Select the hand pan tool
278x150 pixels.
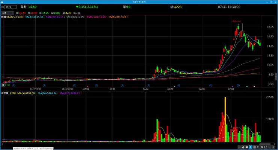coord(246,147)
